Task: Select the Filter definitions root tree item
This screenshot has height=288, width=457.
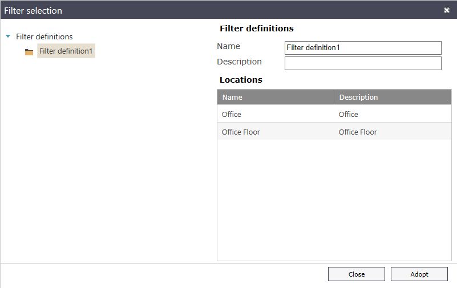Action: pos(45,36)
